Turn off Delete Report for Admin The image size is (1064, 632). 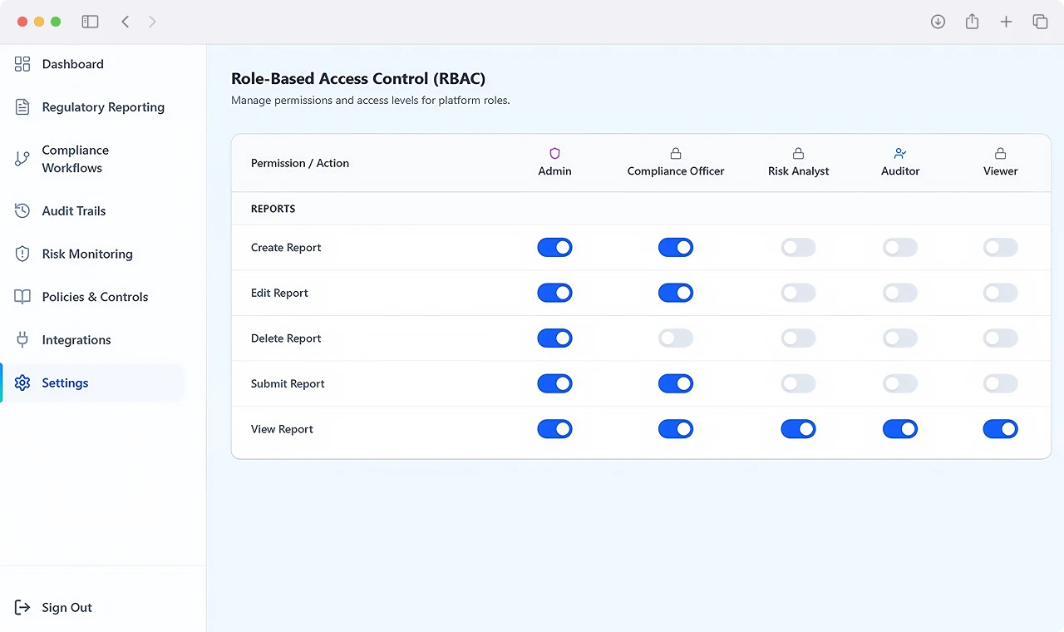click(554, 338)
